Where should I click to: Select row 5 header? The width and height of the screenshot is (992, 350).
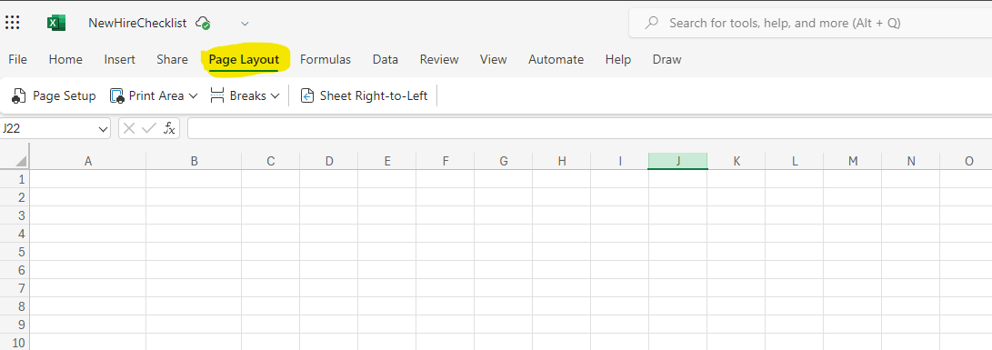[x=15, y=252]
